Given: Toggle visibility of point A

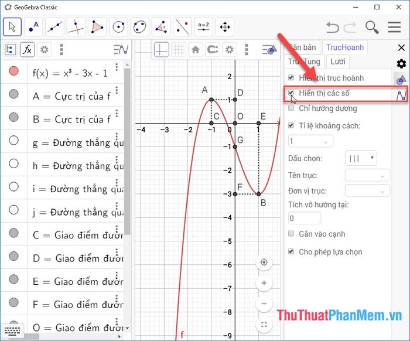Looking at the screenshot, I should 13,94.
